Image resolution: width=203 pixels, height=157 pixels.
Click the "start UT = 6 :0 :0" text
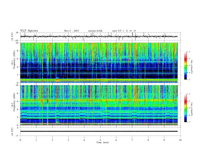(124, 31)
